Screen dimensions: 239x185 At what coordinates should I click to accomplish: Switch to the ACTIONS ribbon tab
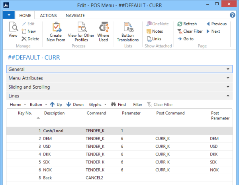(48, 15)
